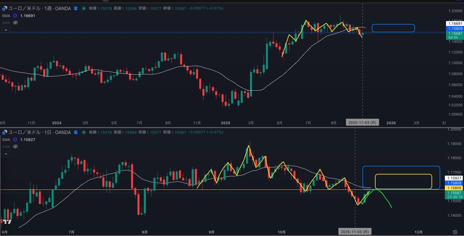Image resolution: width=464 pixels, height=236 pixels.
Task: Click the TradingView logo in daily chart
Action: coord(7,222)
